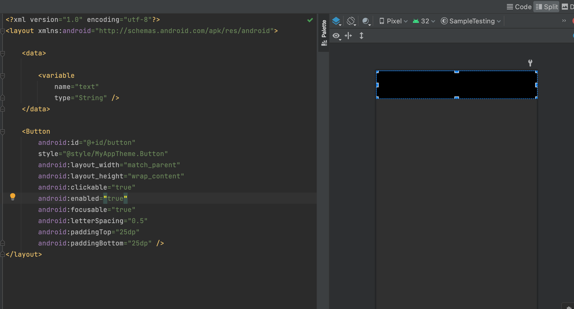
Task: Open the SampleTesting theme dropdown
Action: (471, 21)
